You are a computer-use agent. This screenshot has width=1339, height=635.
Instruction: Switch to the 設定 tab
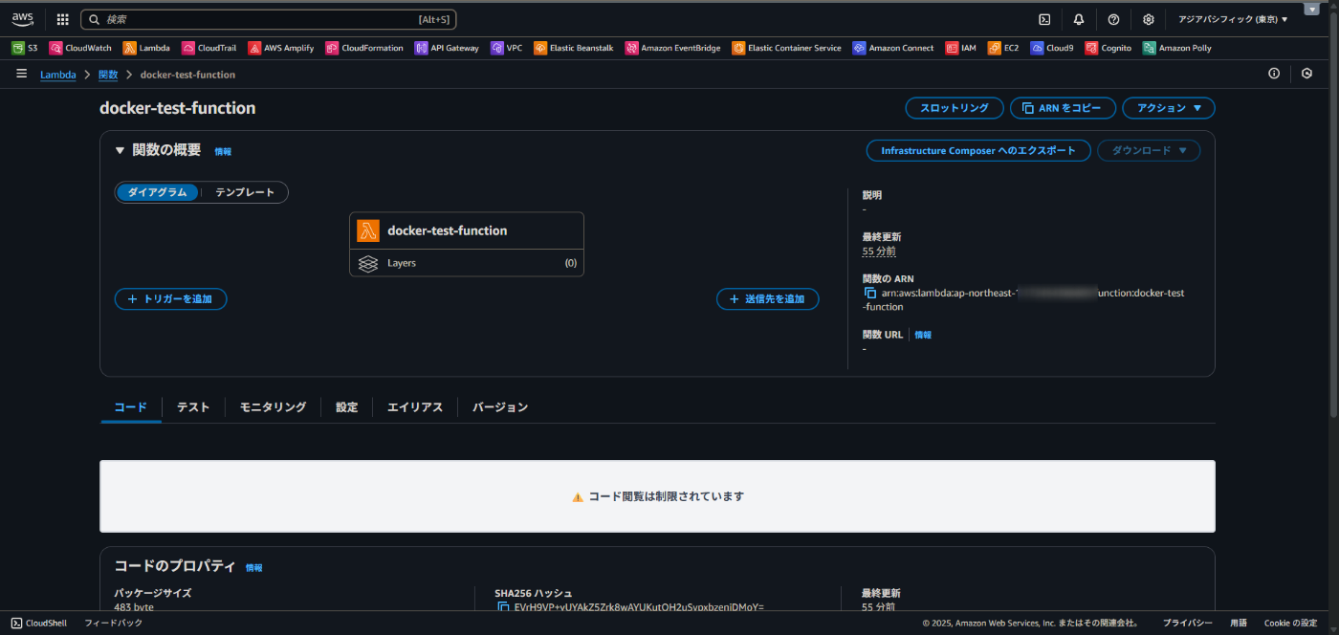[346, 406]
